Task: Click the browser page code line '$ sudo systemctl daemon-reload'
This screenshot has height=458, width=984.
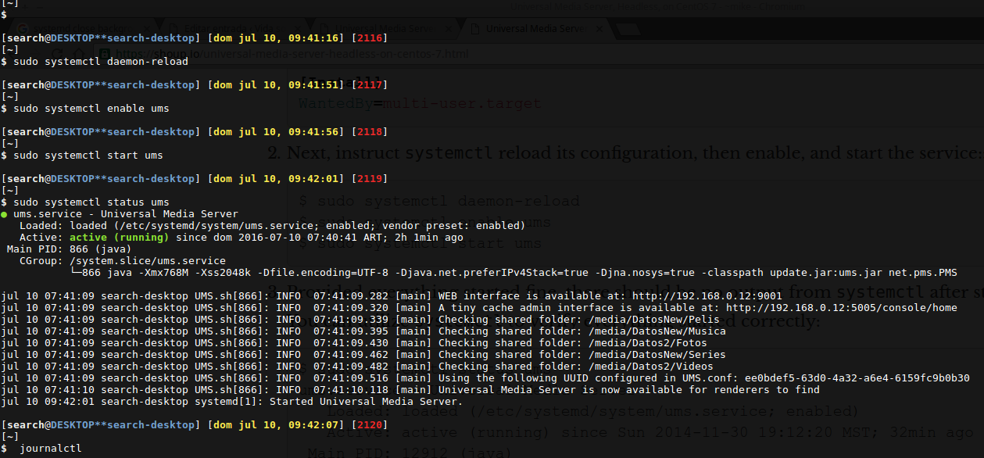Action: click(440, 201)
